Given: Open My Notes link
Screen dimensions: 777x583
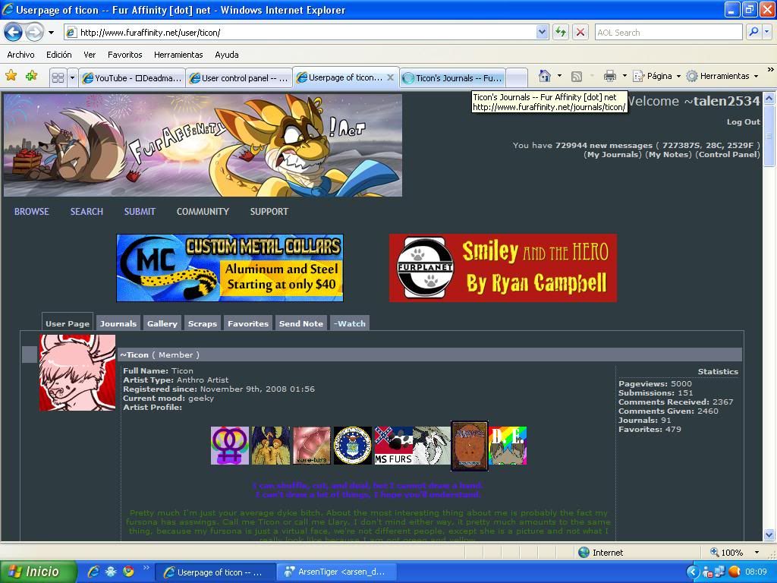Looking at the screenshot, I should click(668, 155).
